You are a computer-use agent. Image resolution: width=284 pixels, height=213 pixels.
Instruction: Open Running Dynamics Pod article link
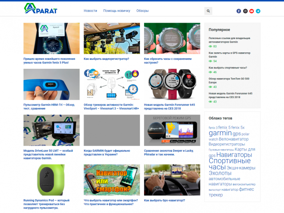(x=46, y=204)
